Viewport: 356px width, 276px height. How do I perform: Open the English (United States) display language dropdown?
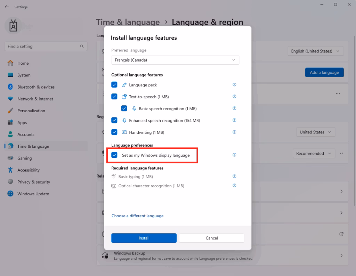(x=316, y=51)
